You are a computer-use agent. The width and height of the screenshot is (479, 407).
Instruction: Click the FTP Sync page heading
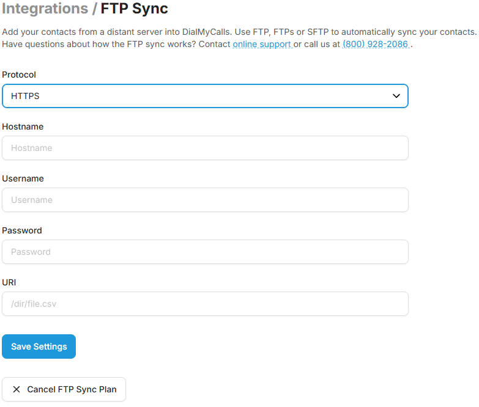[134, 9]
